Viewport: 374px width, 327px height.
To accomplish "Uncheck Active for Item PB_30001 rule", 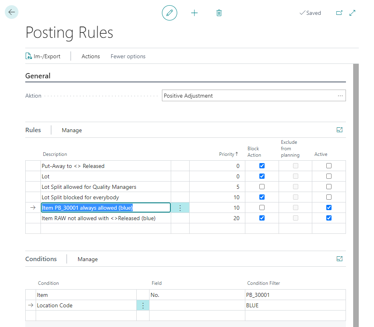I will pyautogui.click(x=329, y=207).
